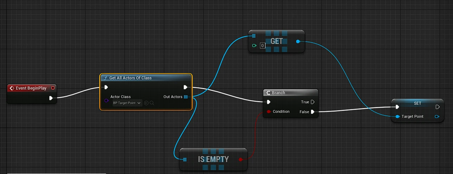Image resolution: width=453 pixels, height=174 pixels.
Task: Click the Branch exec input pin
Action: tap(269, 102)
